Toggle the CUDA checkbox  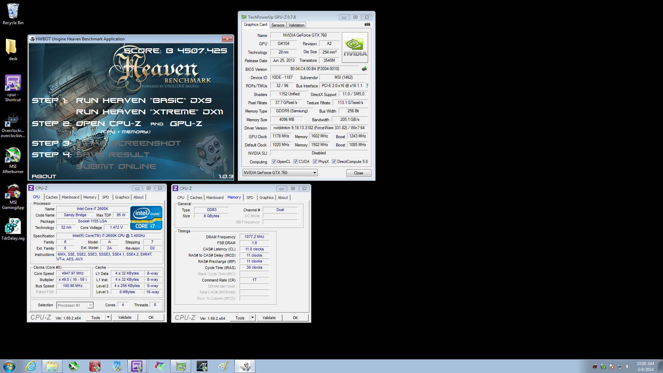point(296,162)
